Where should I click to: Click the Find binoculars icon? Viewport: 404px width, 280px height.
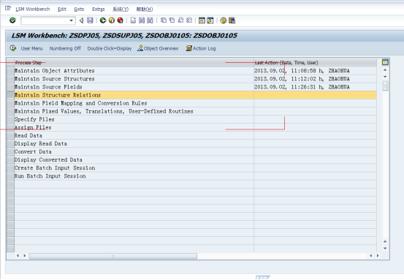point(142,20)
